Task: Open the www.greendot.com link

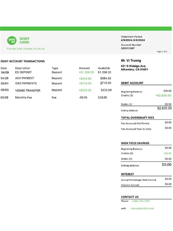Action: pos(142,208)
